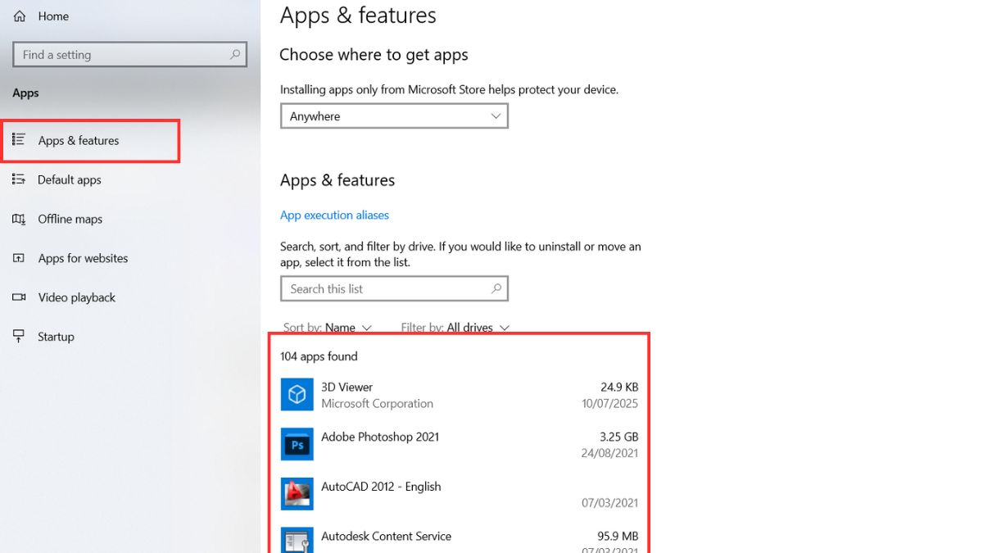
Task: Select AutoCAD 2012 - English in the list
Action: point(381,487)
